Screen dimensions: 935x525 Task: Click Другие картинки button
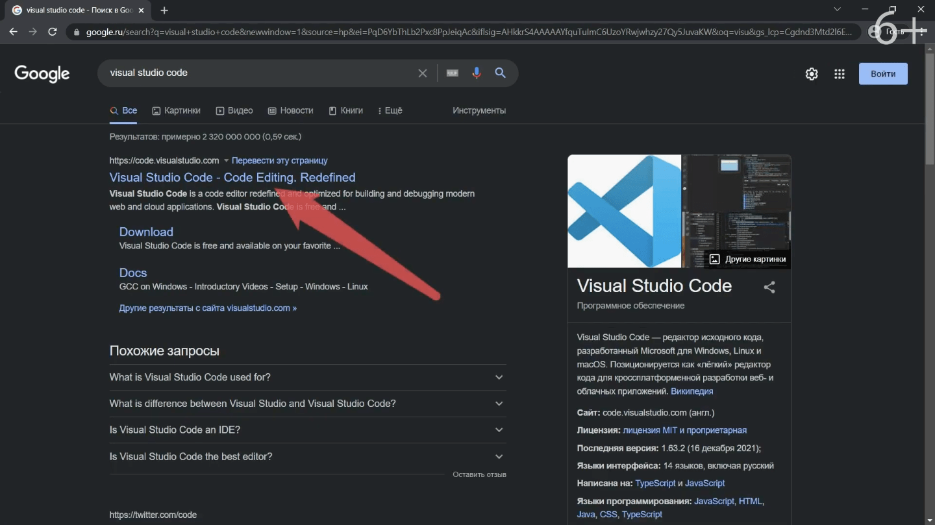point(747,259)
